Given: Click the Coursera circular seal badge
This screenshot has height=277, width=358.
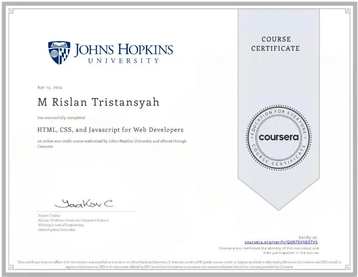Looking at the screenshot, I should [279, 138].
